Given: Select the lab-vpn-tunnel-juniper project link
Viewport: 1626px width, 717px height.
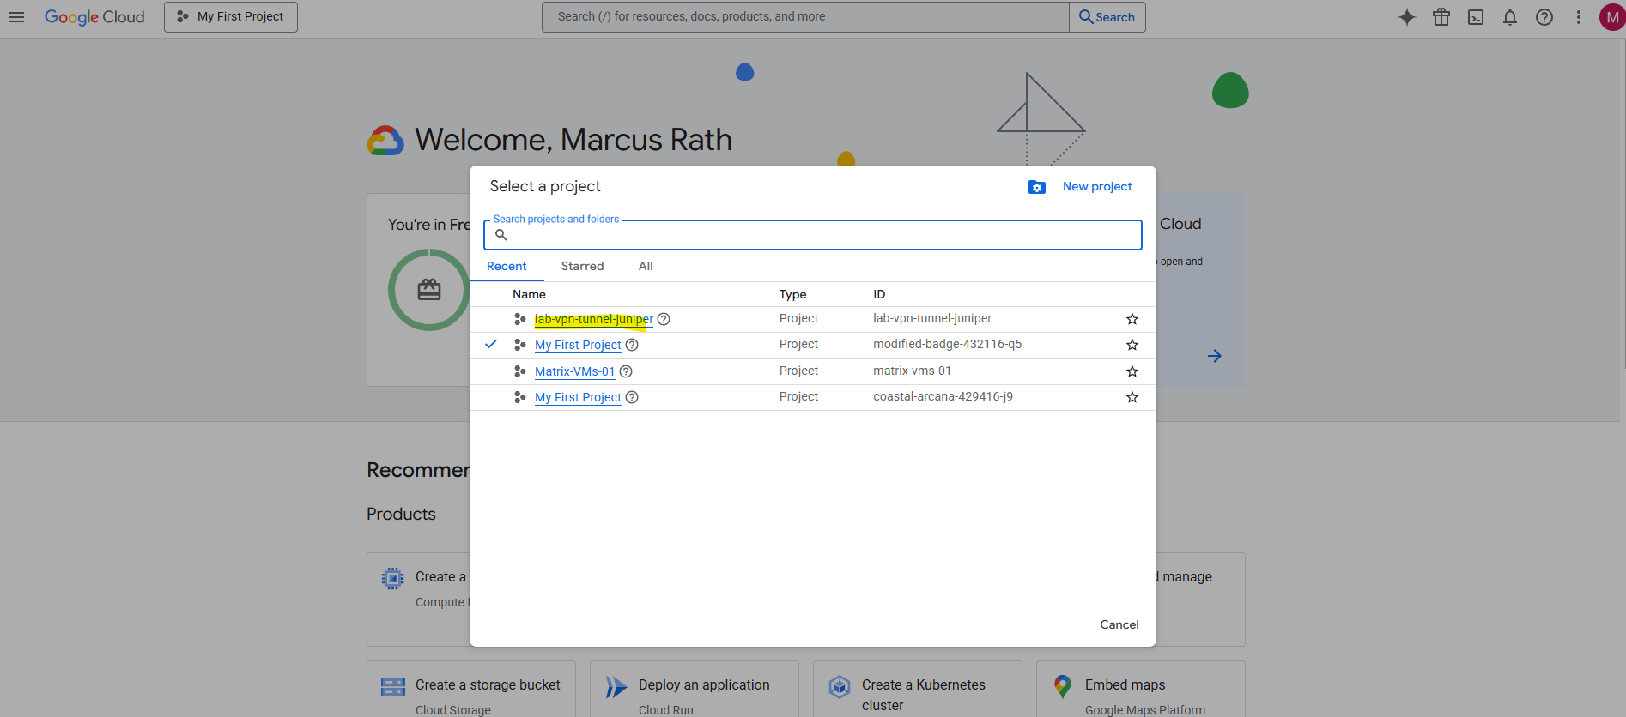Looking at the screenshot, I should [x=594, y=319].
